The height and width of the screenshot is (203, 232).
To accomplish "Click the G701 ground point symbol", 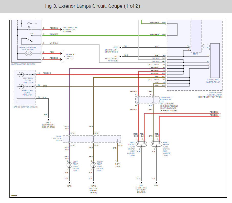I will [x=69, y=183].
